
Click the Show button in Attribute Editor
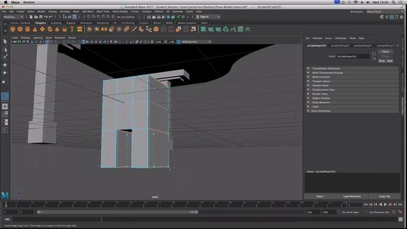(382, 61)
